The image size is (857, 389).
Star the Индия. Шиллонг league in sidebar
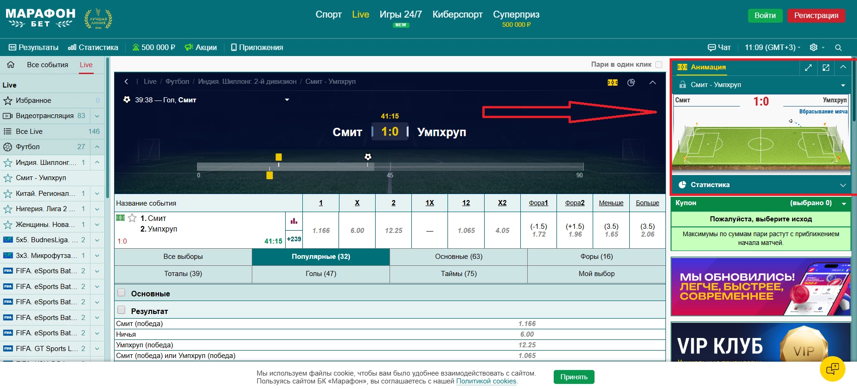point(8,163)
